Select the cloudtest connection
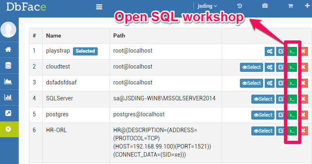 [251, 67]
